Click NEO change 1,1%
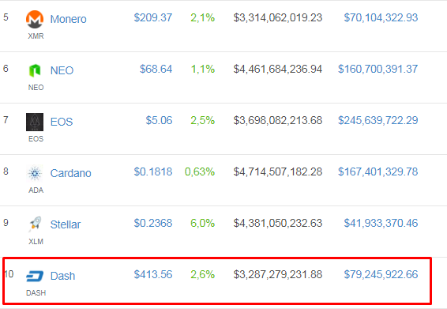The image size is (447, 309). 203,69
